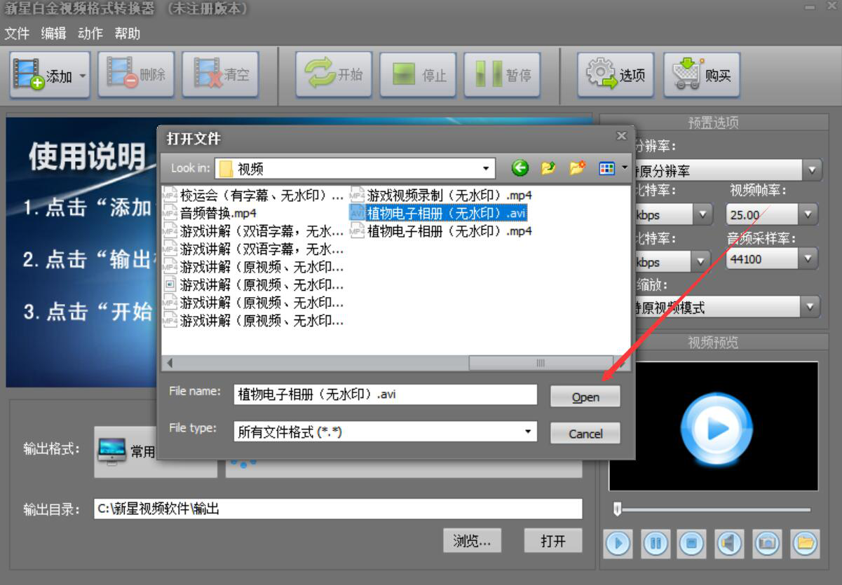Open the 视频帧率 25.00 dropdown
Viewport: 842px width, 585px height.
[x=808, y=214]
